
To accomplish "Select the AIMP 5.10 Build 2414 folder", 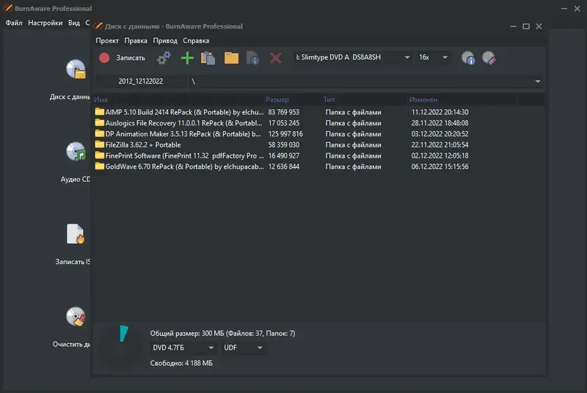I will (179, 112).
